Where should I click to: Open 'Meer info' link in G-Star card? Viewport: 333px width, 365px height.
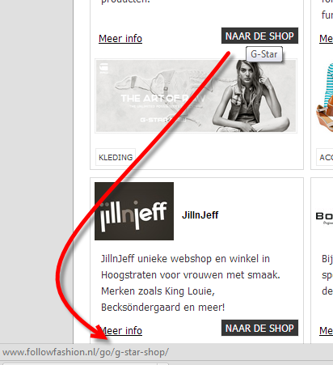(x=120, y=39)
